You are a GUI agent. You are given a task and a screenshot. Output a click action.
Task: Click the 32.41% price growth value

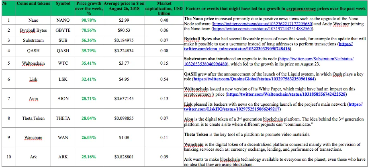pyautogui.click(x=89, y=79)
